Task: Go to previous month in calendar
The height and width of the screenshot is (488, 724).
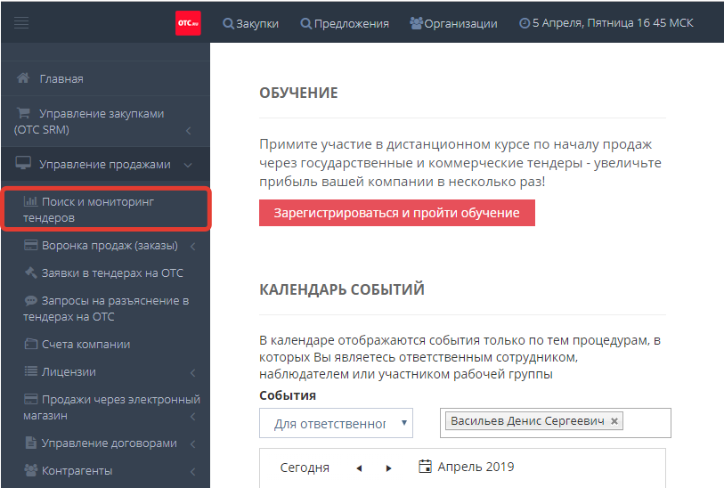Action: coord(359,468)
